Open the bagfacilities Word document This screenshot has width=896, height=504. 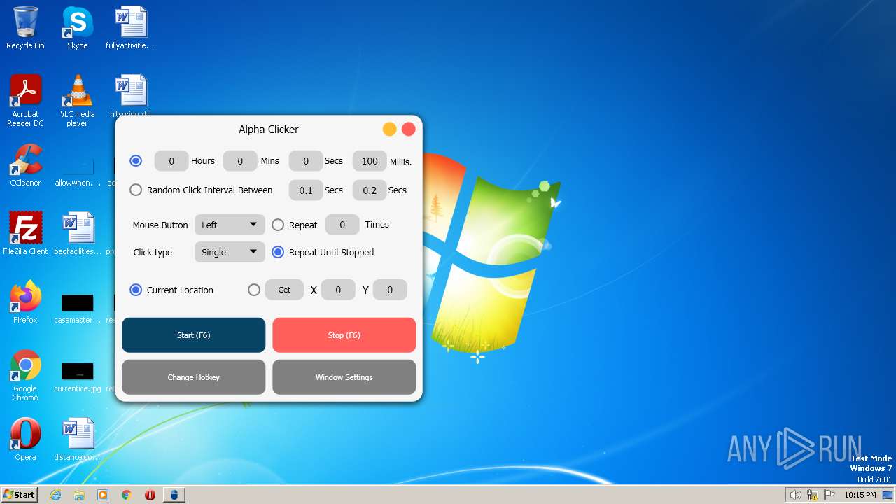[x=77, y=234]
